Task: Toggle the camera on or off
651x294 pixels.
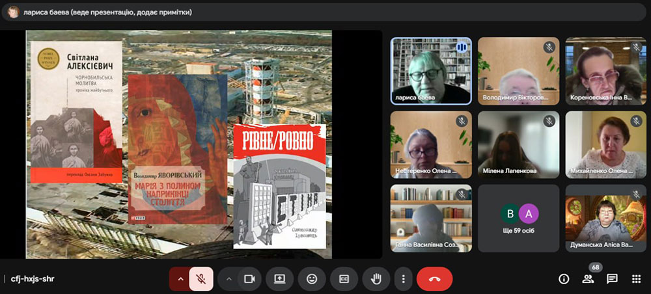Action: coord(248,278)
